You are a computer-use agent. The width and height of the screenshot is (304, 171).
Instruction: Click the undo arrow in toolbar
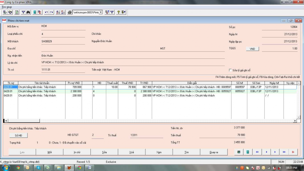pos(46,12)
